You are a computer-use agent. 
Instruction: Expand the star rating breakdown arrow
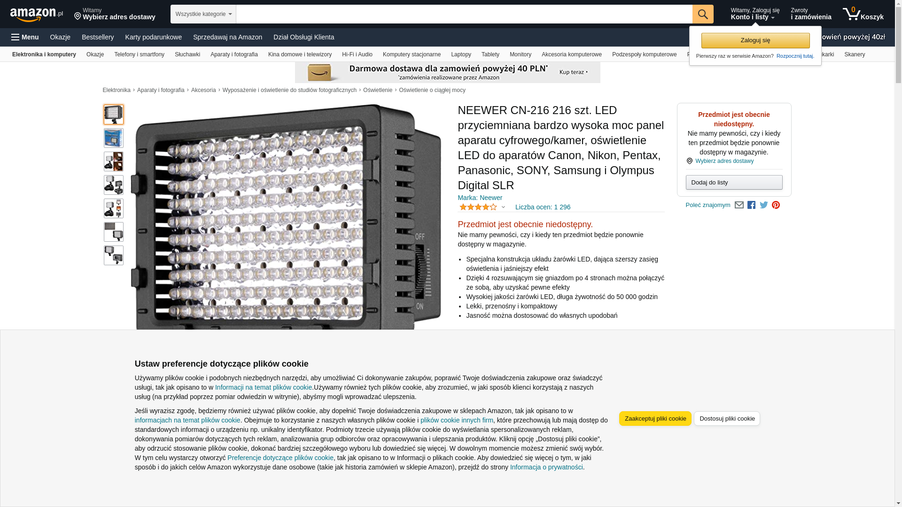pyautogui.click(x=503, y=207)
